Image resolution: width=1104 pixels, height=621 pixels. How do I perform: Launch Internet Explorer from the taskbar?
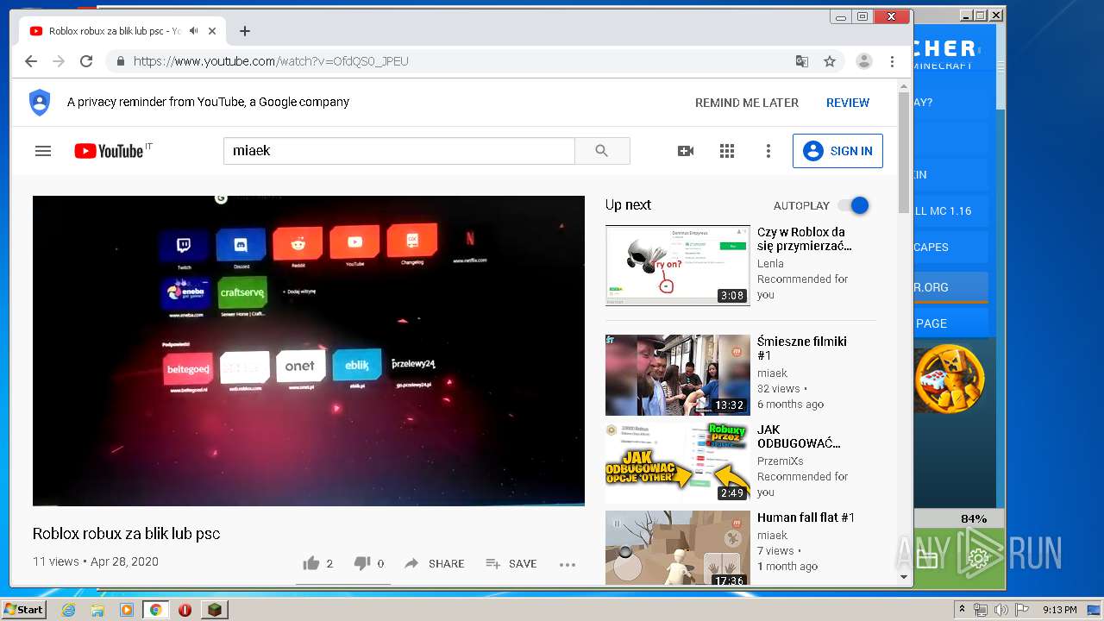(68, 610)
